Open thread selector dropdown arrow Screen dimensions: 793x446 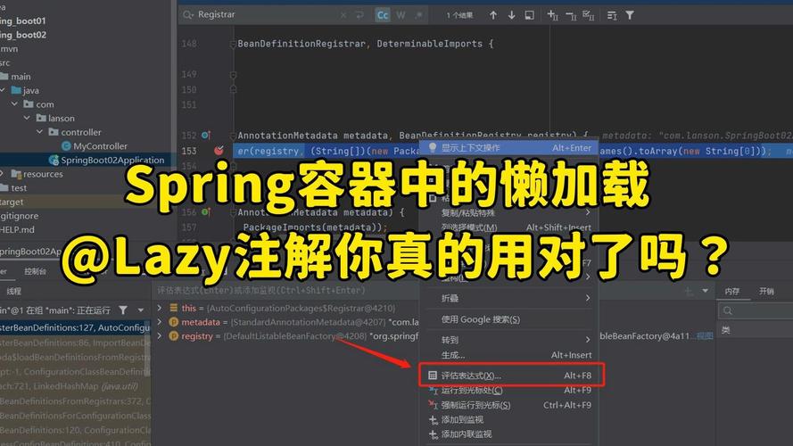click(141, 310)
